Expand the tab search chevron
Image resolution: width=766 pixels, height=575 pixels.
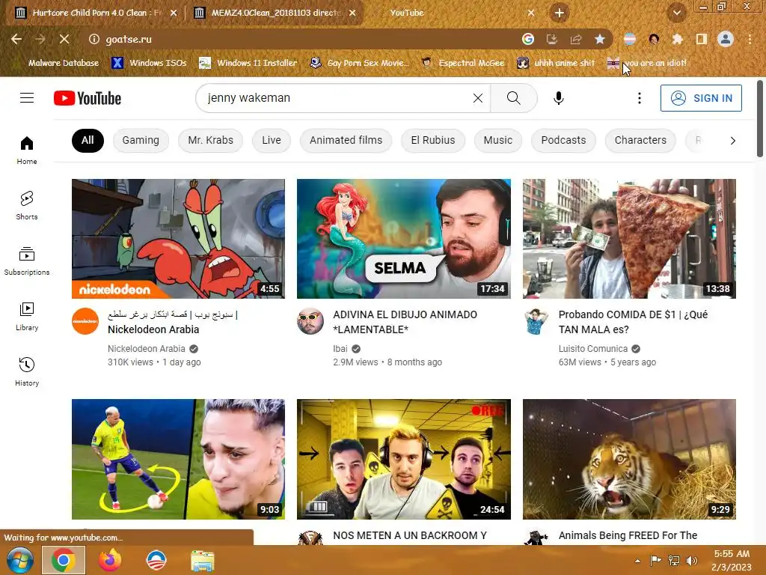676,13
